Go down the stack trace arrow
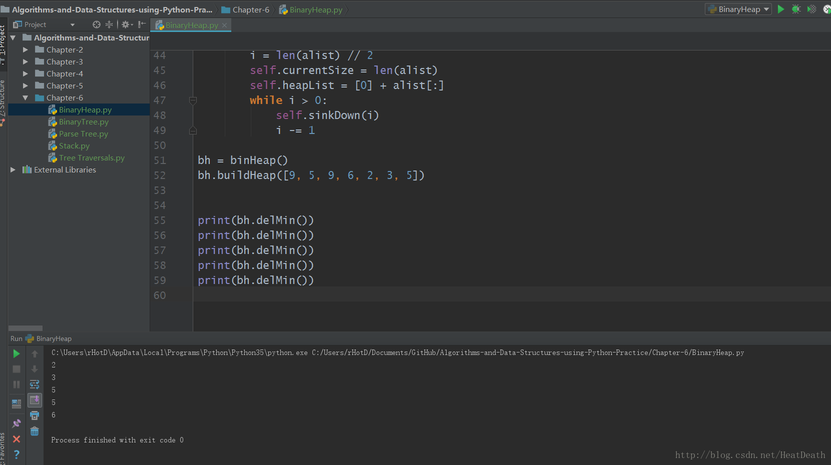 pos(35,369)
